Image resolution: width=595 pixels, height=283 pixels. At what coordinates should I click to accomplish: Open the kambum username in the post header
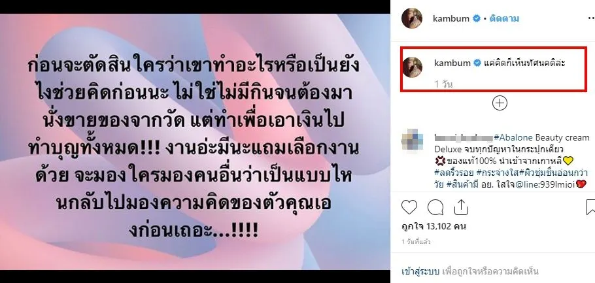click(450, 18)
